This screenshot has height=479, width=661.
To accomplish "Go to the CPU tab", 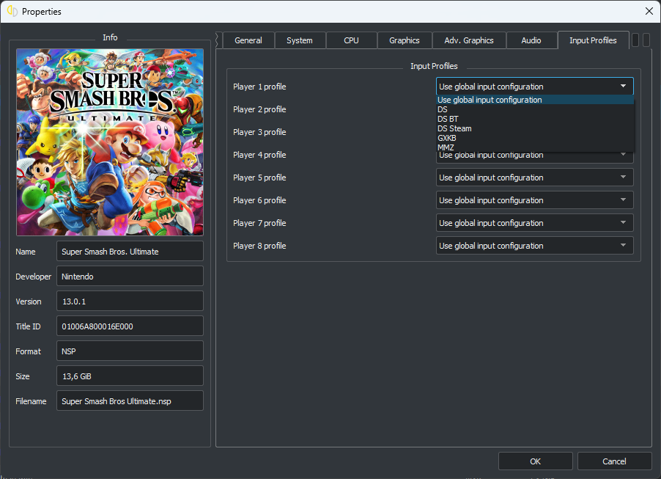I will click(x=351, y=40).
